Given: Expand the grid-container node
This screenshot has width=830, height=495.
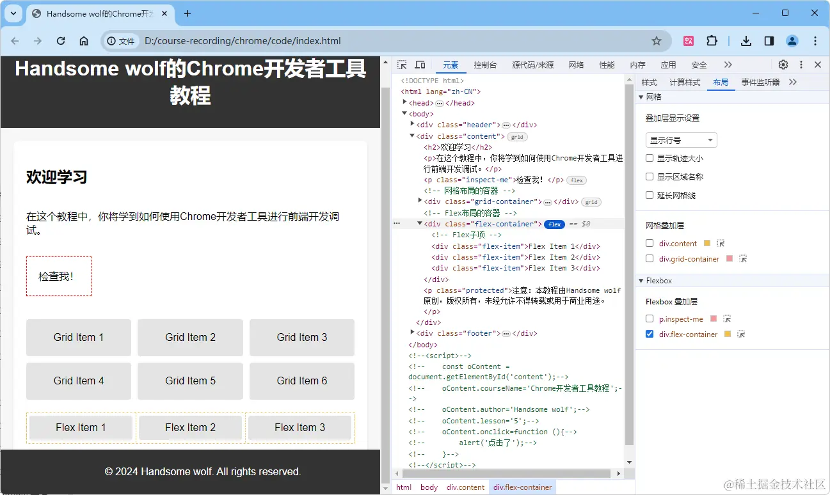Looking at the screenshot, I should click(x=420, y=201).
